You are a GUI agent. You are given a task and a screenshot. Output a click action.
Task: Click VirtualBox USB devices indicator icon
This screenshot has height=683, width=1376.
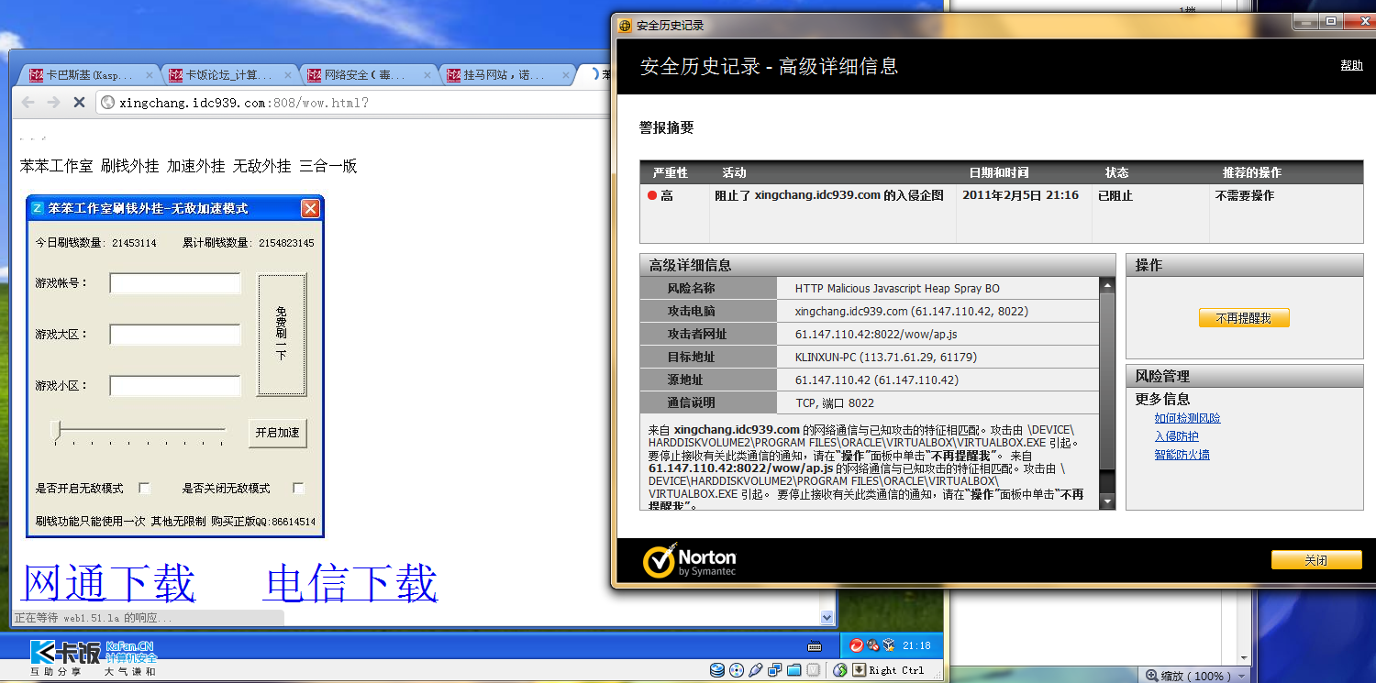coord(756,670)
